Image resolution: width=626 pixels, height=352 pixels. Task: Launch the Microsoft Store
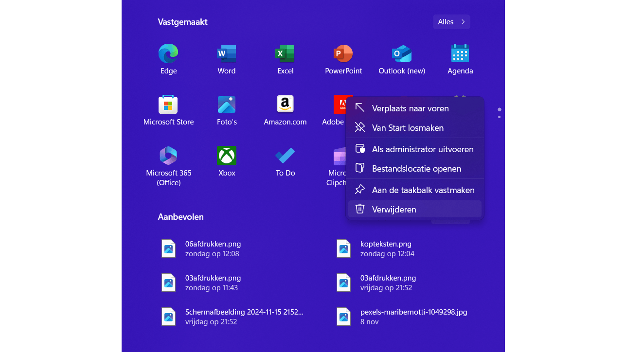tap(168, 110)
